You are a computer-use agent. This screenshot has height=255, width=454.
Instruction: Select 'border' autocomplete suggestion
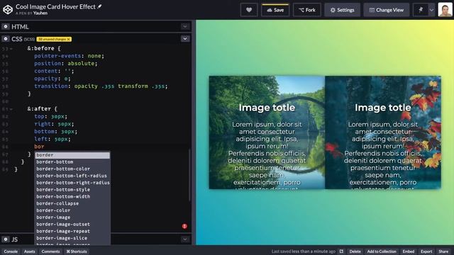[x=72, y=155]
